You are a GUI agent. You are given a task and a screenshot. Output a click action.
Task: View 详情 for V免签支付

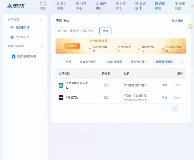coord(164,98)
